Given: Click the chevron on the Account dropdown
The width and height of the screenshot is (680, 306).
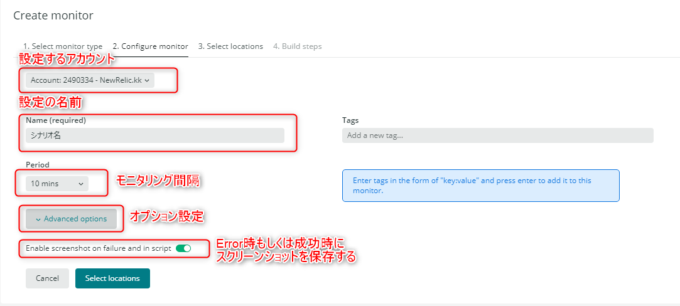Looking at the screenshot, I should (x=147, y=80).
